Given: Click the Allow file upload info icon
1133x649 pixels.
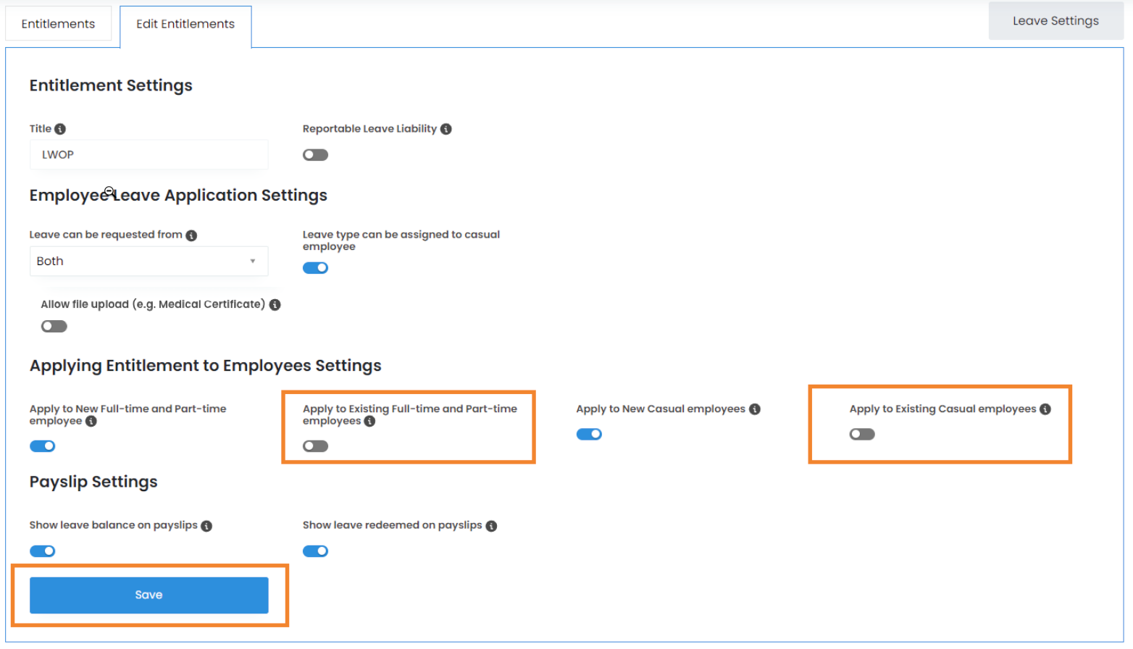Looking at the screenshot, I should 275,305.
